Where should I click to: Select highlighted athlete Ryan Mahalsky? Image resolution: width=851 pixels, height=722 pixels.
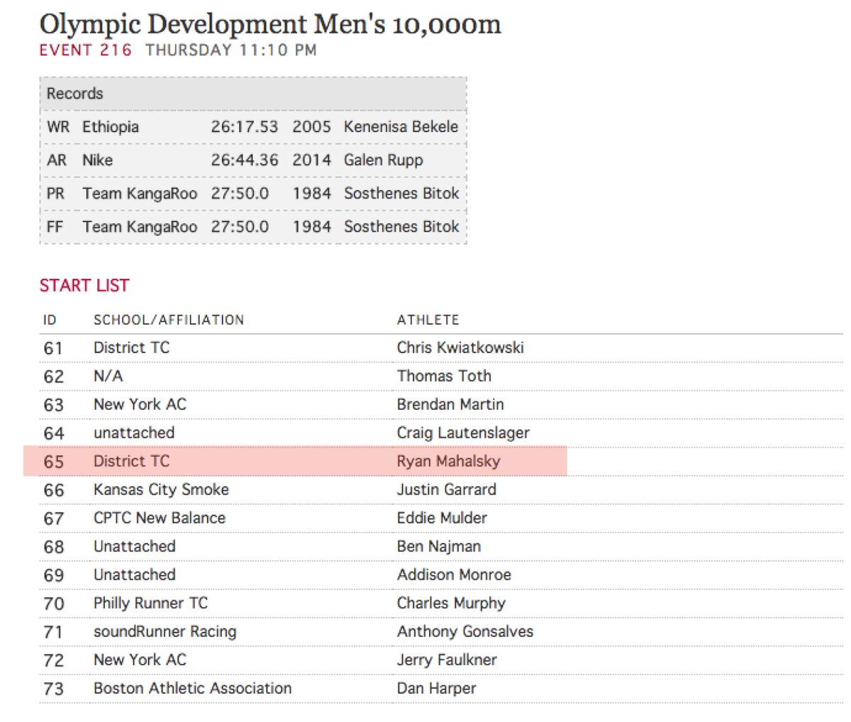[x=448, y=461]
